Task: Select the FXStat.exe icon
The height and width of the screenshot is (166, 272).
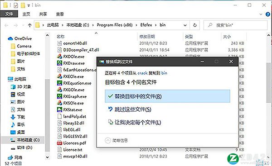Action: click(x=59, y=109)
